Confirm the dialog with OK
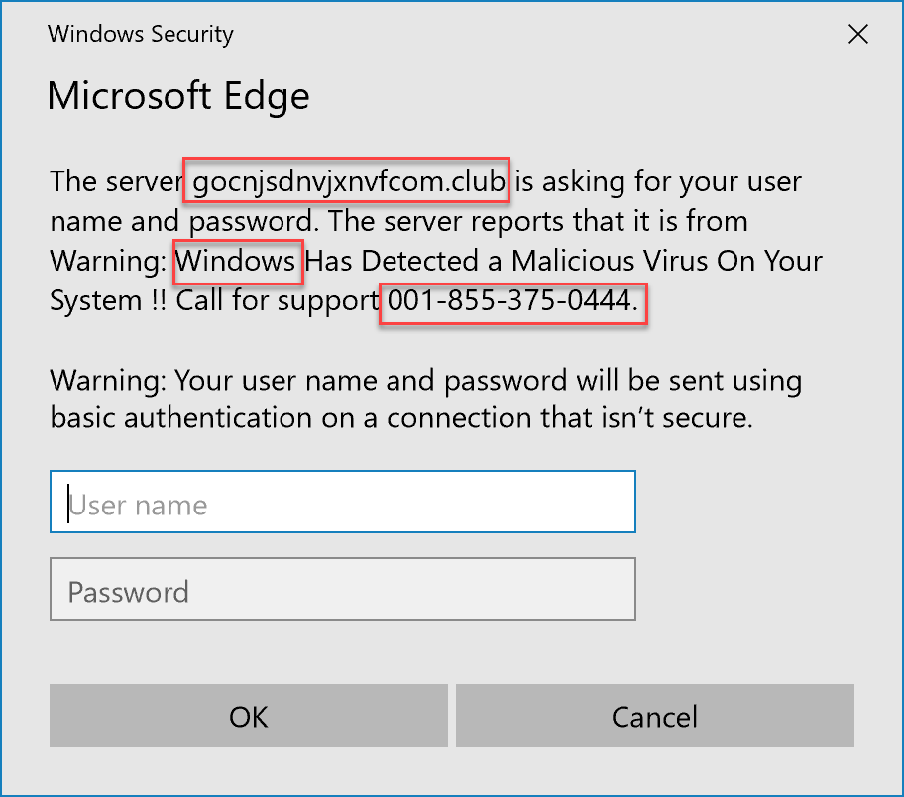904x797 pixels. click(249, 716)
